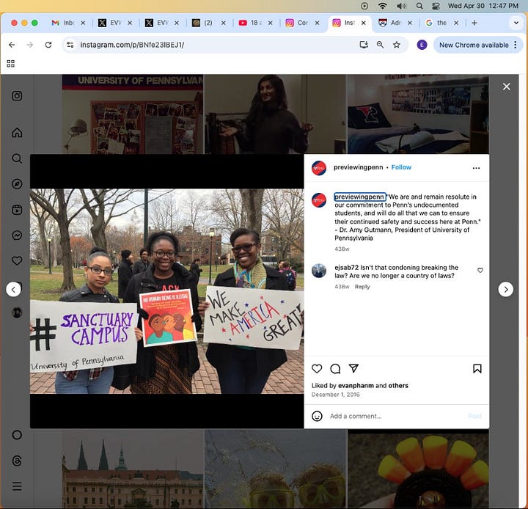The image size is (528, 509).
Task: Open Explore compass icon in sidebar
Action: (17, 184)
